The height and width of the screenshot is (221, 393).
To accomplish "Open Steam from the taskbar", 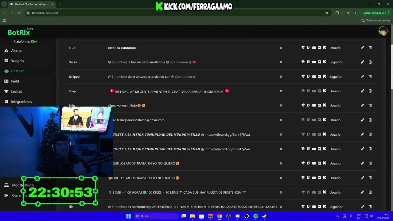I will [x=264, y=216].
